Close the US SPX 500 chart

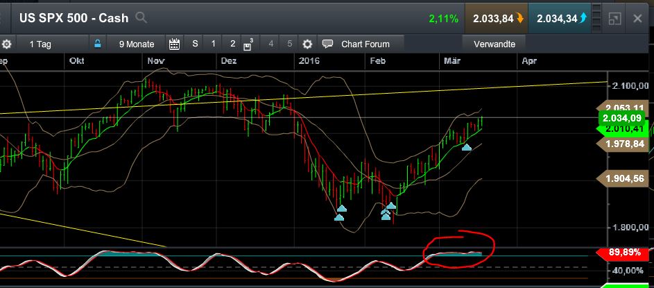pyautogui.click(x=637, y=18)
